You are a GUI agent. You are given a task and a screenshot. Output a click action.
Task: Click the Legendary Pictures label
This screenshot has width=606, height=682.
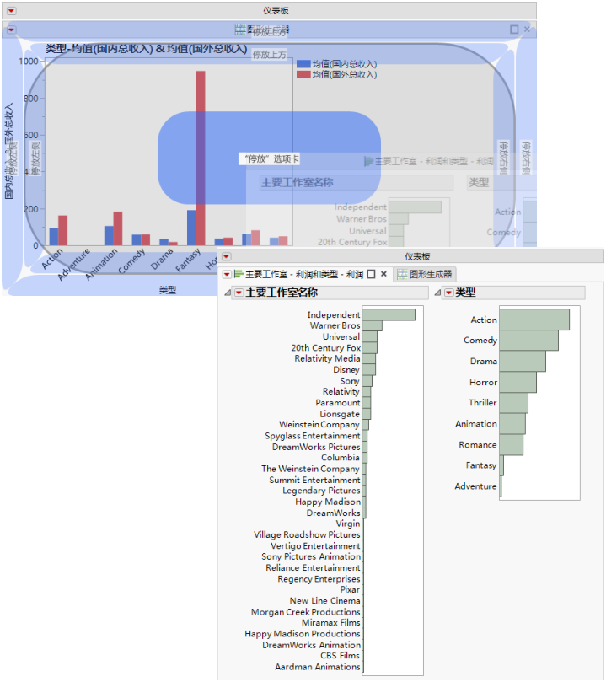(x=321, y=491)
